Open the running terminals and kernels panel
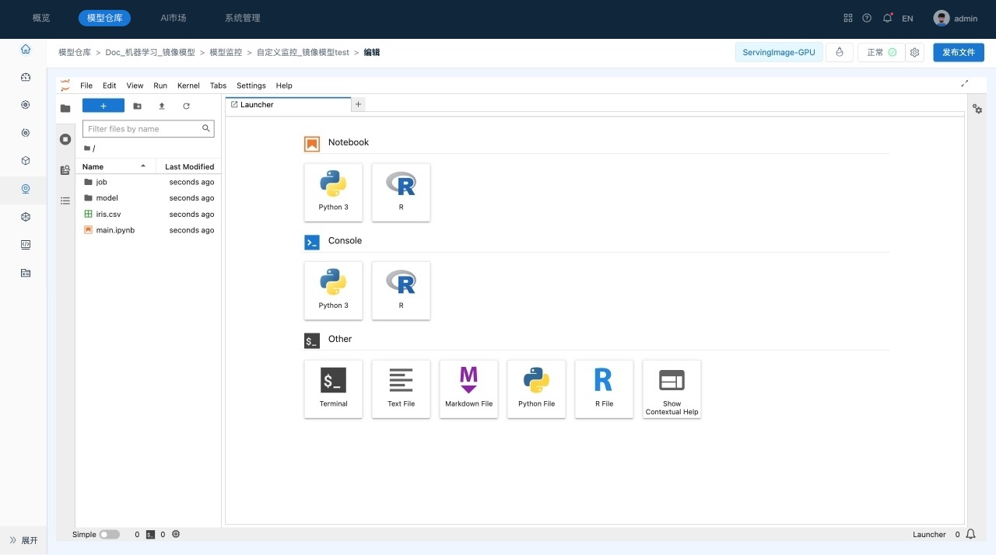Viewport: 996px width, 555px height. [x=65, y=139]
